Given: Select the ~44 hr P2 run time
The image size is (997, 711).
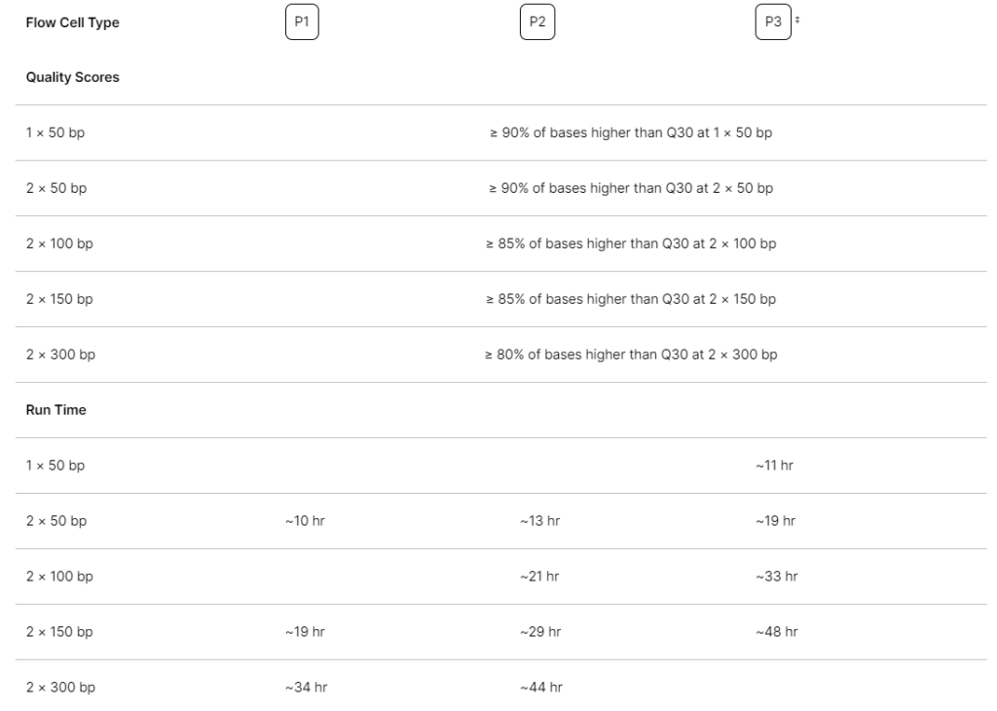Looking at the screenshot, I should tap(540, 688).
